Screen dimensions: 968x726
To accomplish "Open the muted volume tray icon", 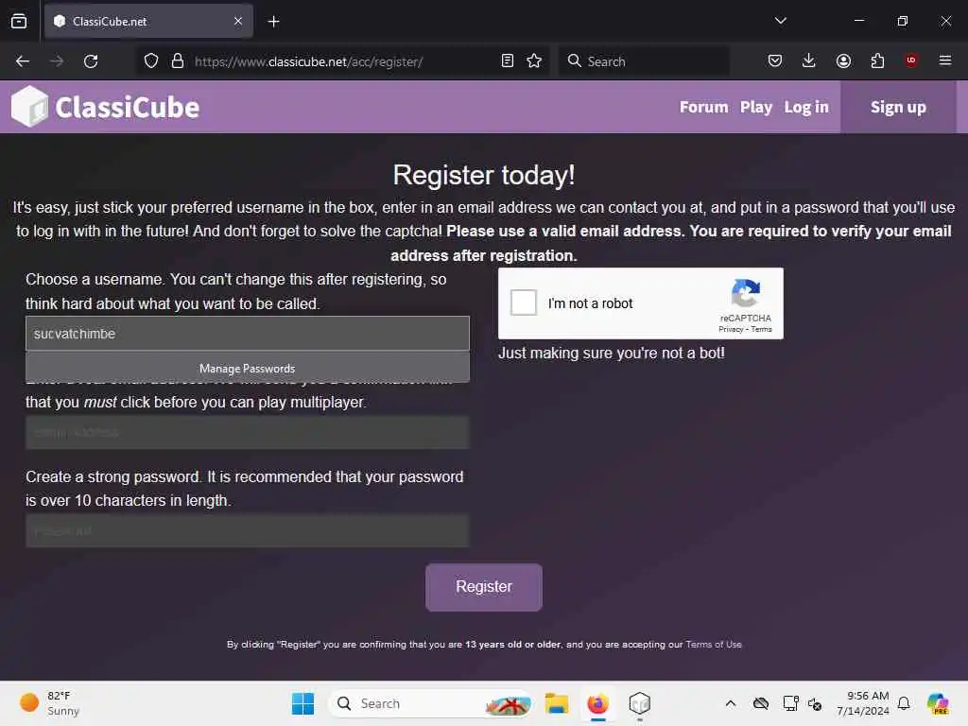I will click(815, 703).
